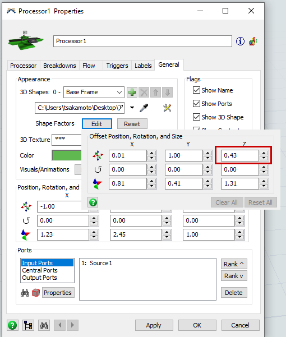The image size is (286, 337).
Task: Open the shape file path dropdown arrow
Action: point(132,108)
